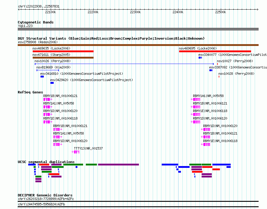The image size is (267, 209).
Task: Click the 22100k ruler tick label
Action: [x=50, y=12]
